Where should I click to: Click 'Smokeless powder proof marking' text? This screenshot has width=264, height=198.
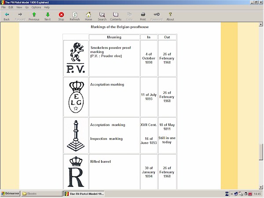(110, 50)
